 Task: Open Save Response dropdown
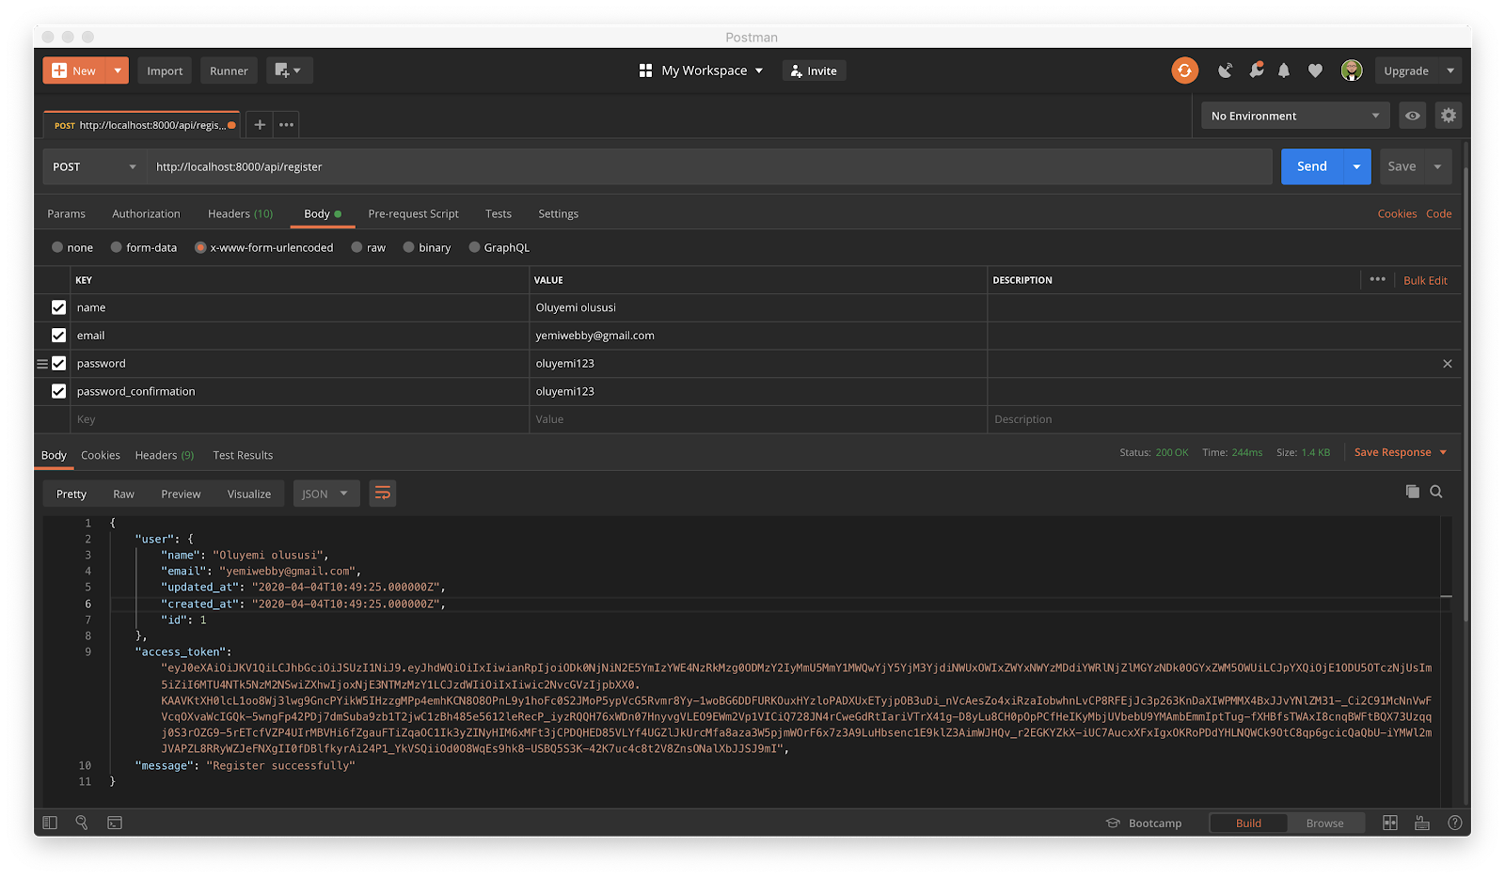1401,452
